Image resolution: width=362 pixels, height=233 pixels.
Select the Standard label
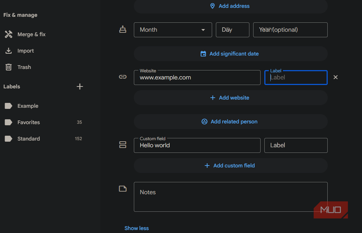(x=29, y=139)
